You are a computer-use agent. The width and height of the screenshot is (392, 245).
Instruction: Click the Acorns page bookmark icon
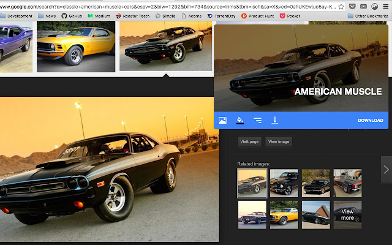(184, 16)
